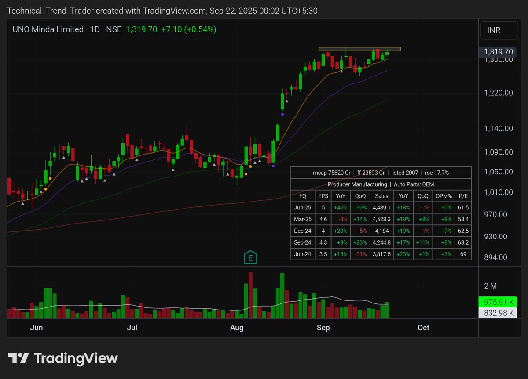The width and height of the screenshot is (528, 379).
Task: Click the FQ column header
Action: point(303,196)
